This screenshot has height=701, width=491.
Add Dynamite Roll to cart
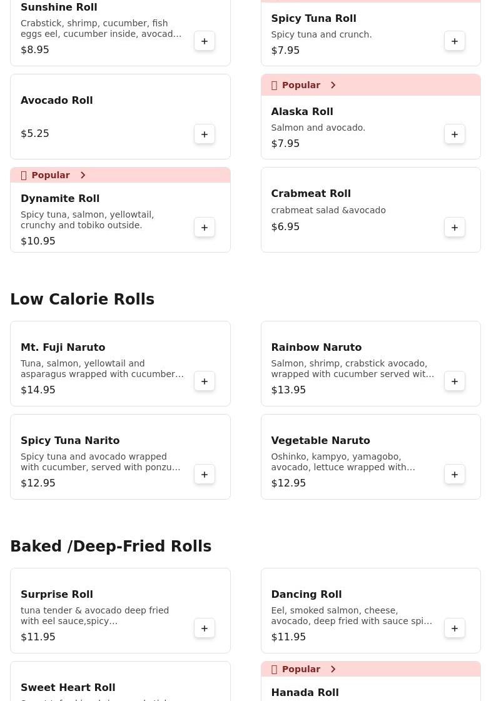205,228
